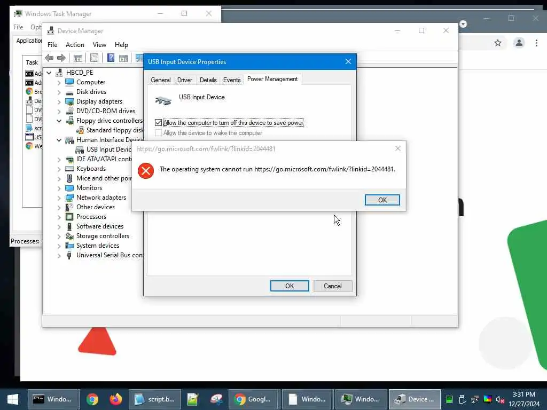Close USB Input Device Properties dialog

coord(348,61)
